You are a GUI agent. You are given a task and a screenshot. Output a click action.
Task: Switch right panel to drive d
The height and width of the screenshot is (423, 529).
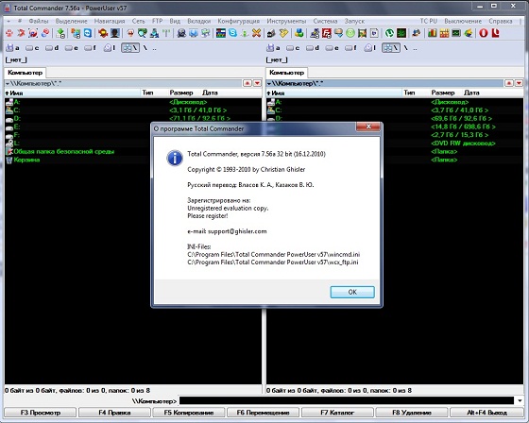(x=313, y=48)
